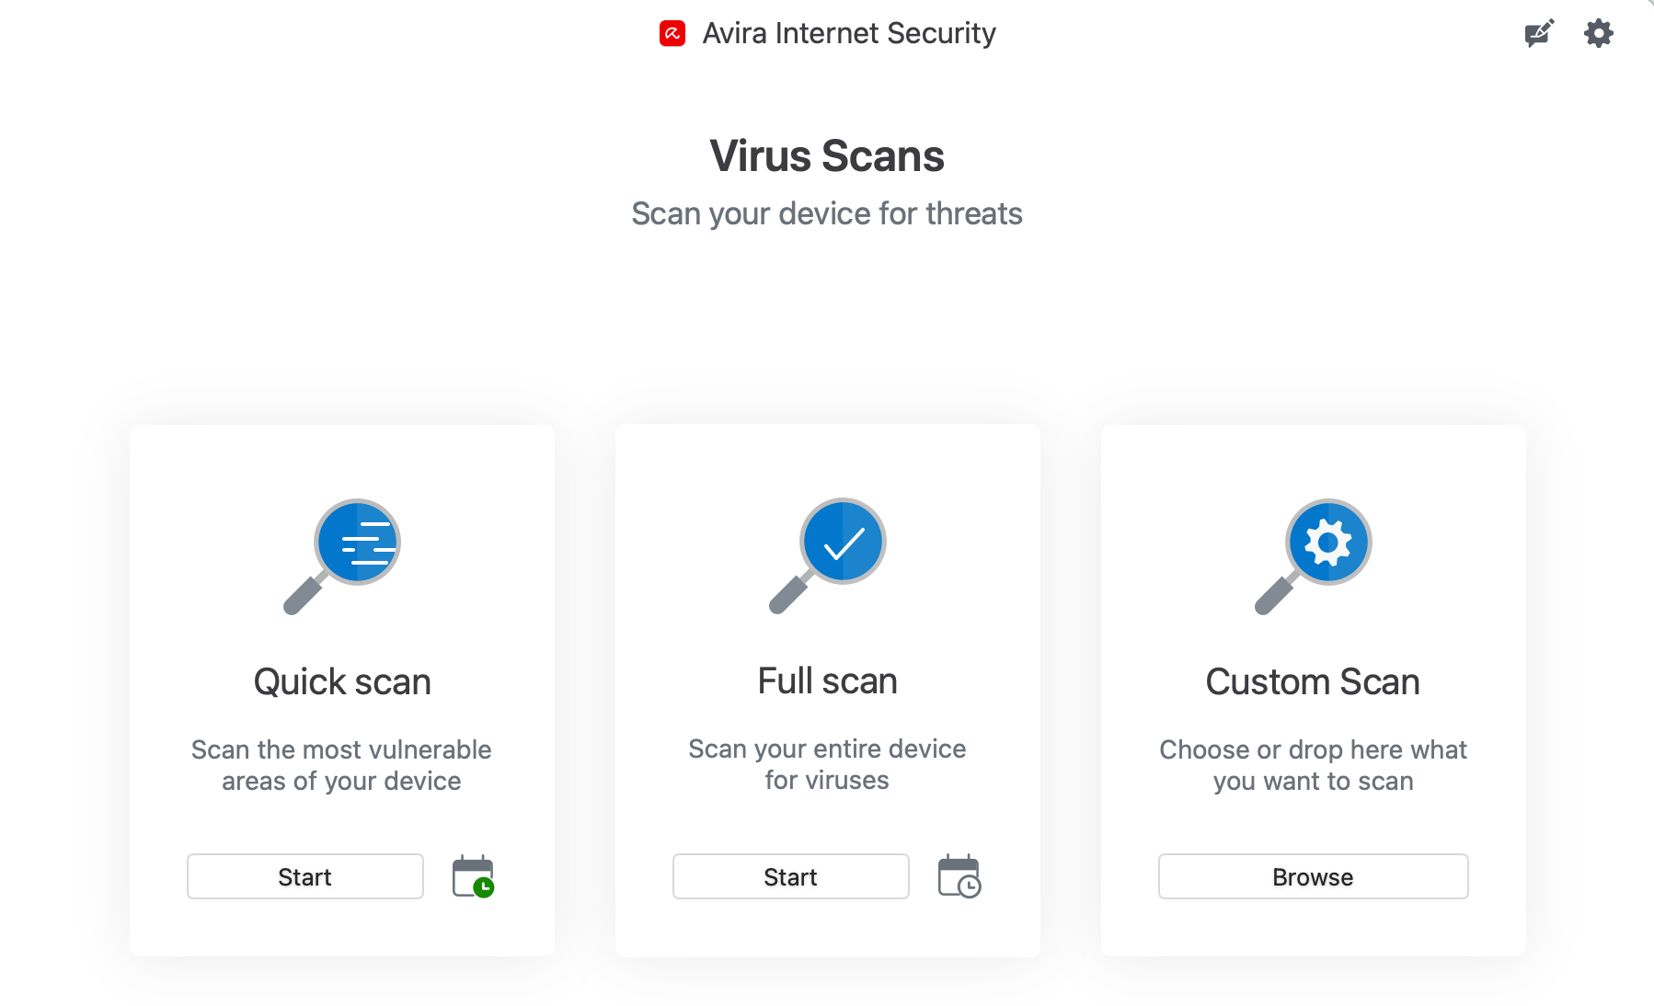Click the feedback pencil icon

[x=1538, y=32]
